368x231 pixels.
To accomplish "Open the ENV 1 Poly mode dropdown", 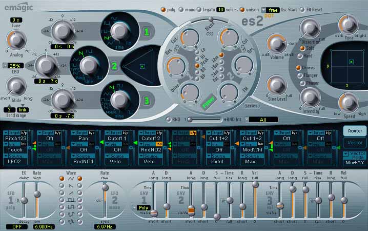I will click(141, 208).
